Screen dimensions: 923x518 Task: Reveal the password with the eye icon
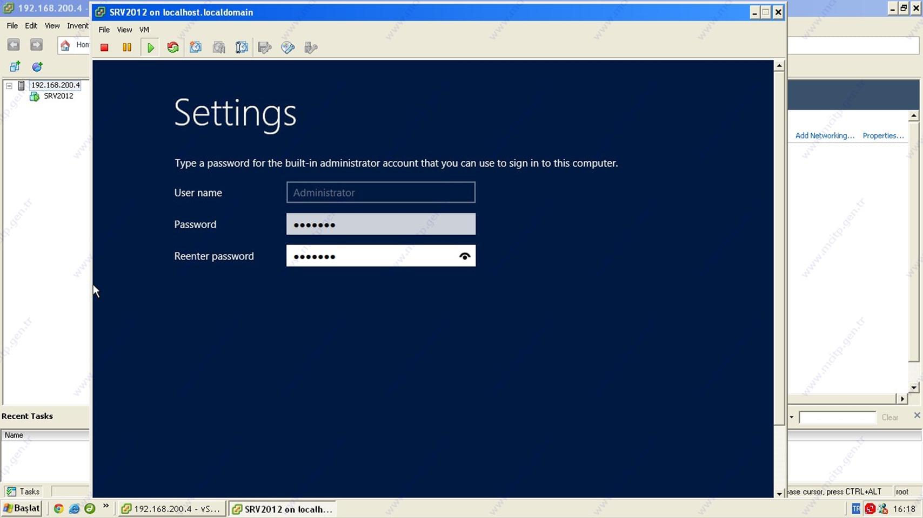464,256
